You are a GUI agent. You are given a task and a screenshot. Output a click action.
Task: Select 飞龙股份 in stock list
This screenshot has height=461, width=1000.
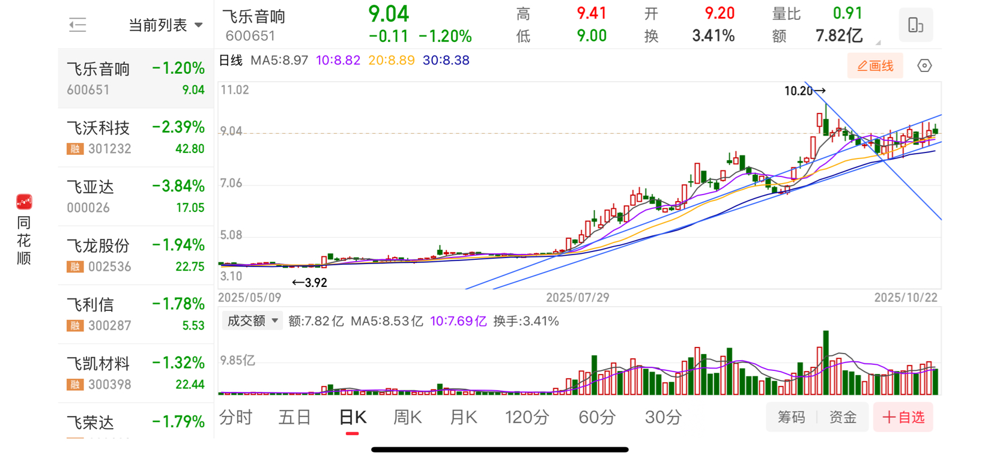136,255
